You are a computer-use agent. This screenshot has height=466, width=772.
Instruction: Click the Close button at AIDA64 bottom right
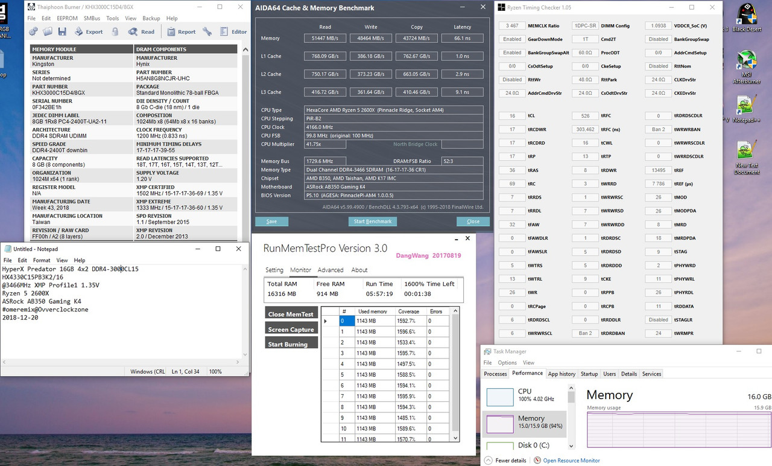click(473, 222)
